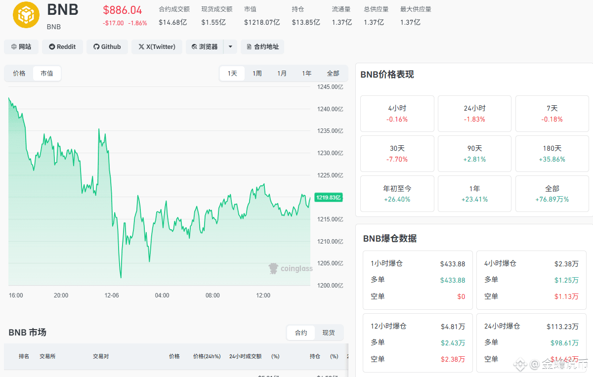Click the 24小时 多单 $98.61万 value
Image resolution: width=593 pixels, height=377 pixels.
[x=564, y=343]
